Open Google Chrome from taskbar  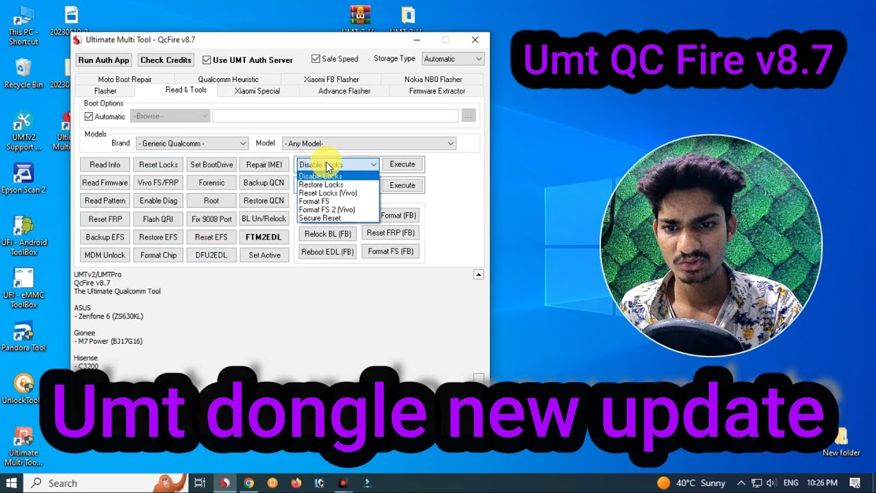coord(248,483)
